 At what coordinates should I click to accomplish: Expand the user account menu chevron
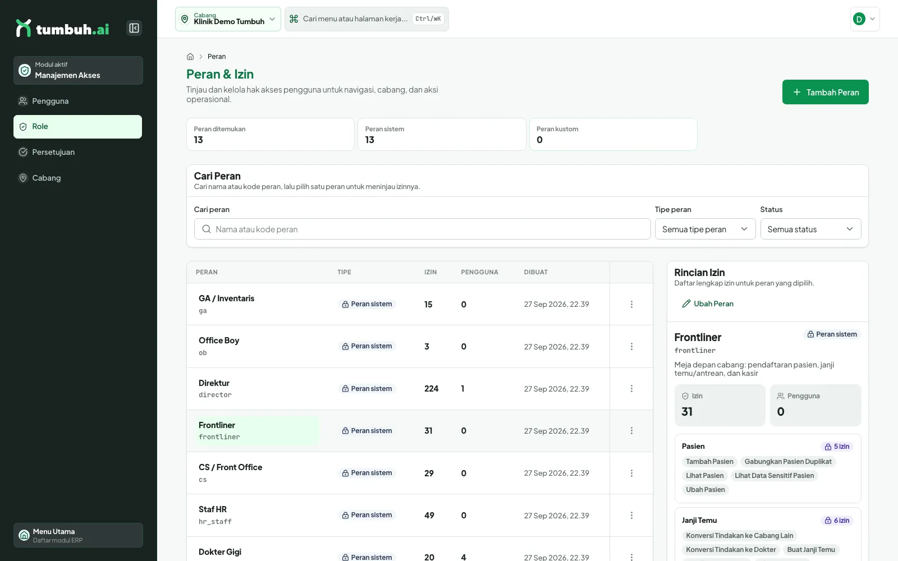[x=872, y=19]
